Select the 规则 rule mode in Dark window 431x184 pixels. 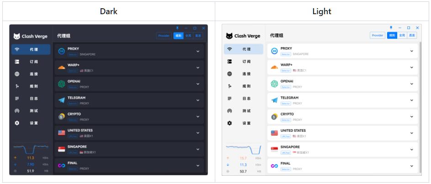[178, 36]
